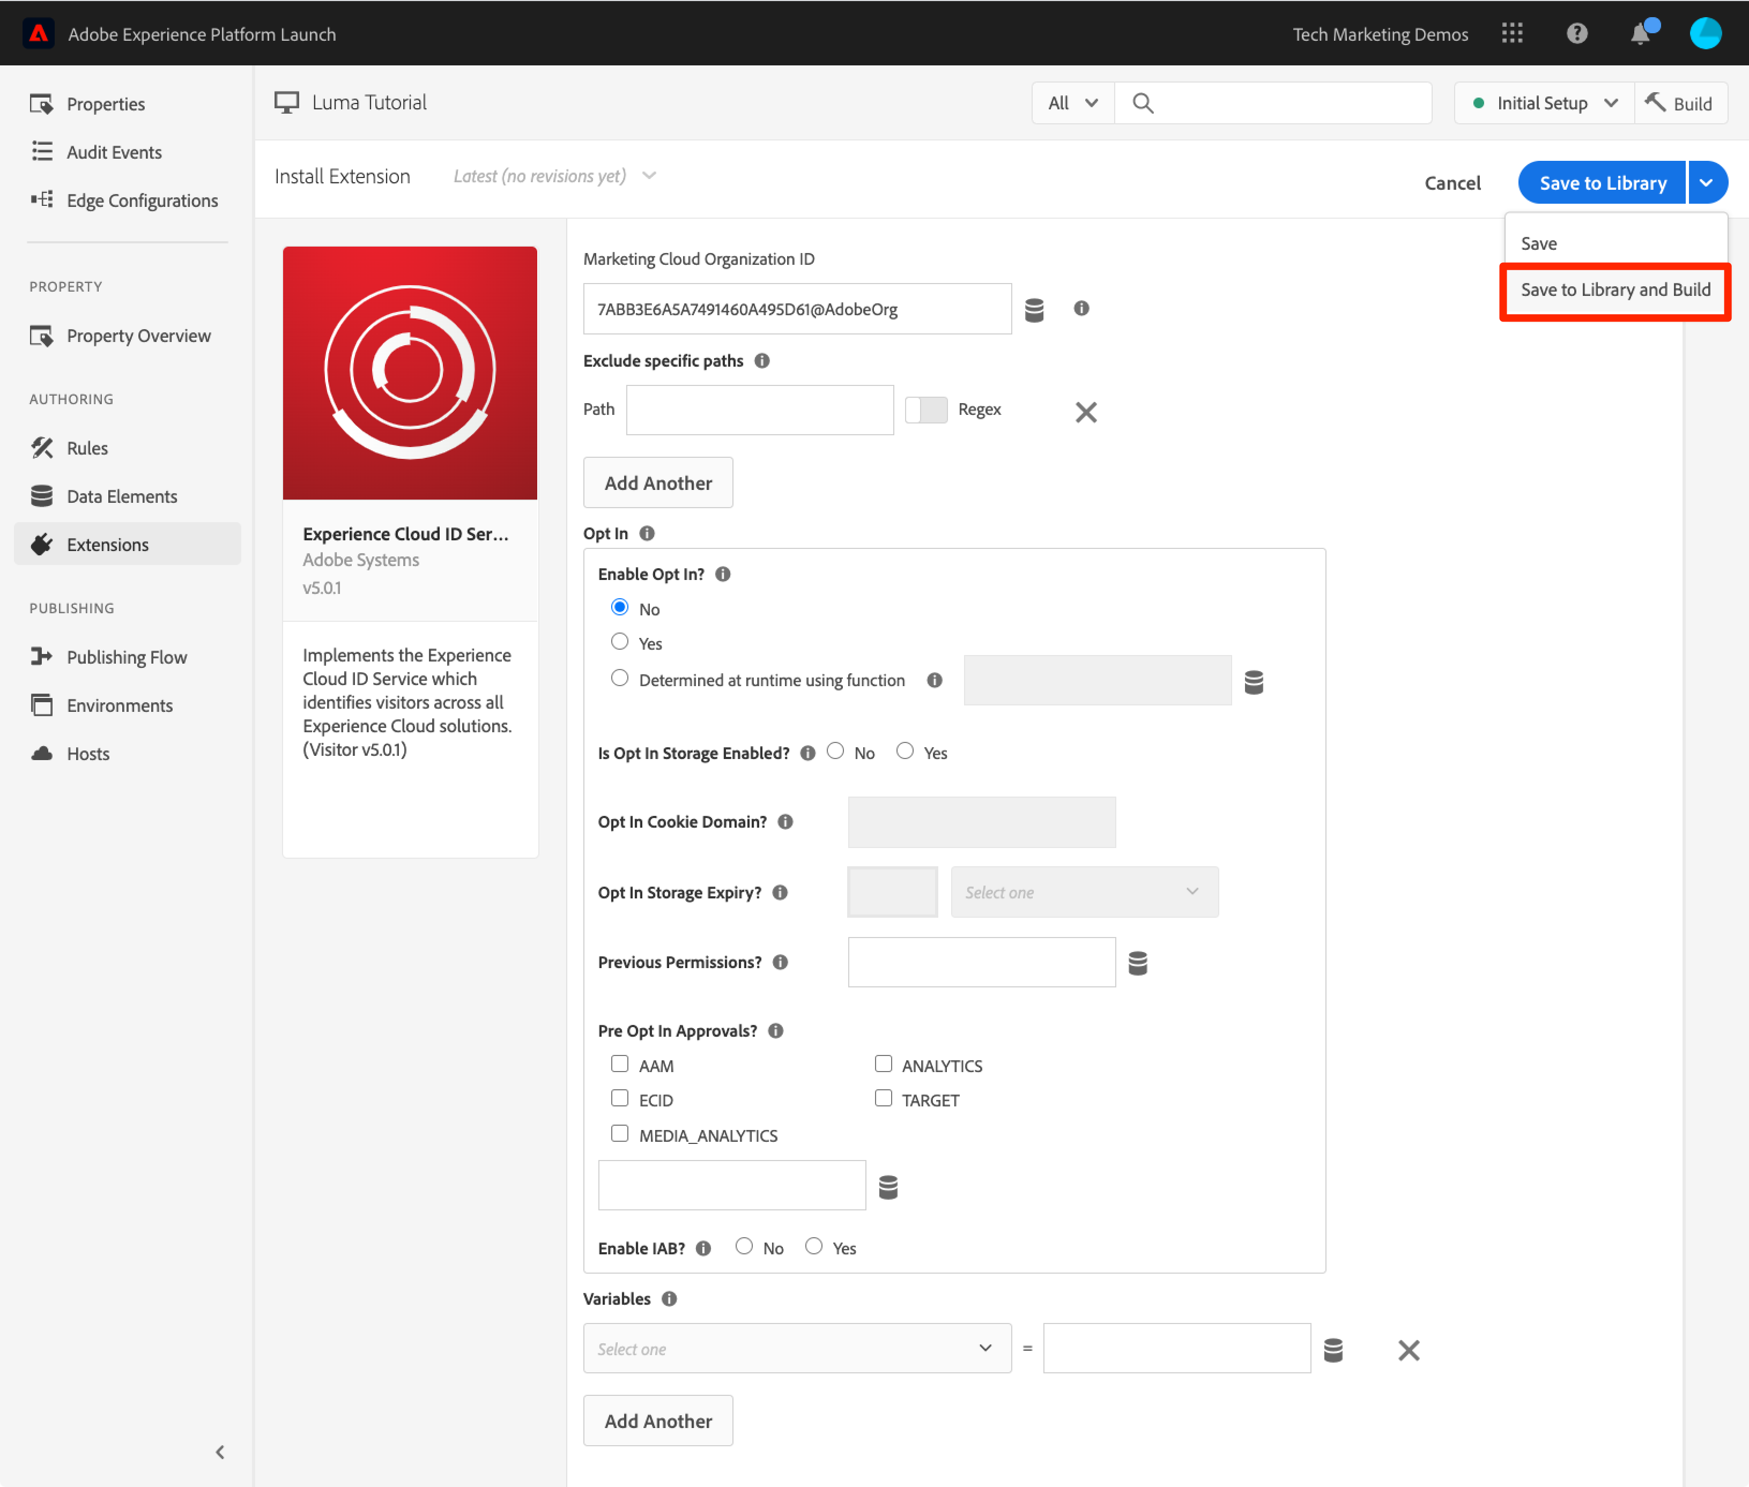Open the notifications bell icon
The image size is (1749, 1487).
1640,34
